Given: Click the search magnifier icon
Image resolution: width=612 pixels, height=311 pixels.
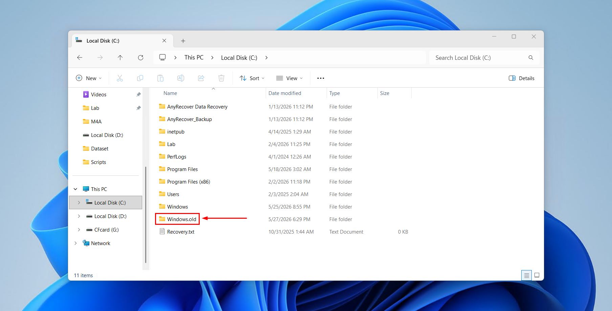Looking at the screenshot, I should pos(531,58).
